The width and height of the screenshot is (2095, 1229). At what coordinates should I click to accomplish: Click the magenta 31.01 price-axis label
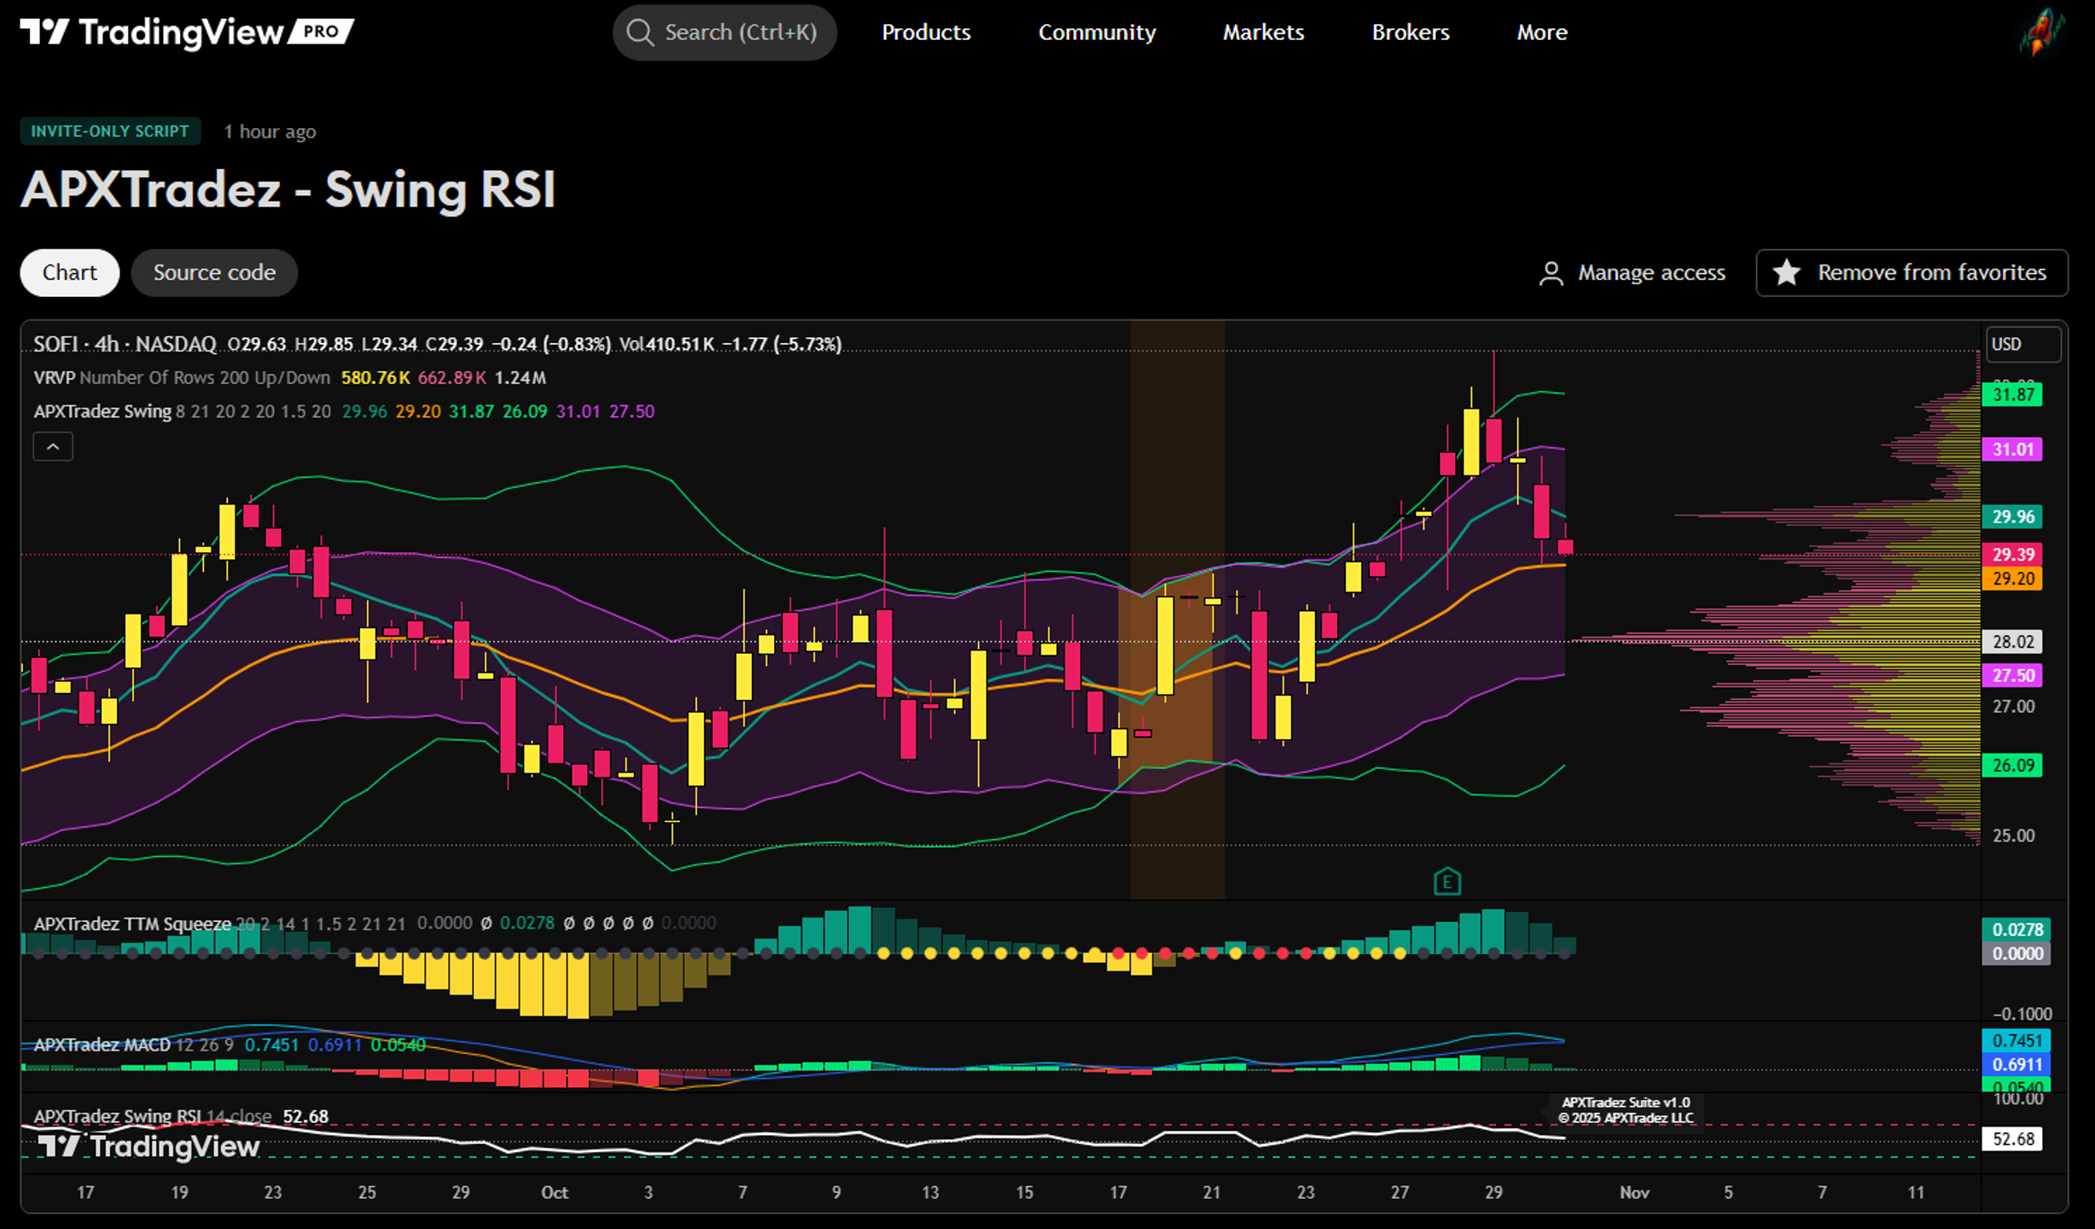pyautogui.click(x=2012, y=449)
